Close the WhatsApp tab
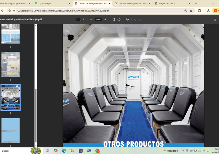The height and width of the screenshot is (154, 219). pos(70,3)
